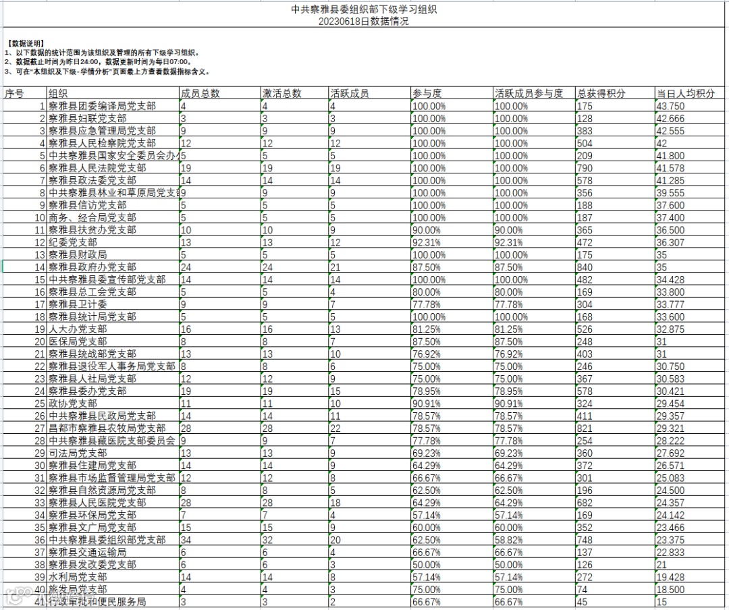Click participation value 90.91% under 参与度

(452, 403)
